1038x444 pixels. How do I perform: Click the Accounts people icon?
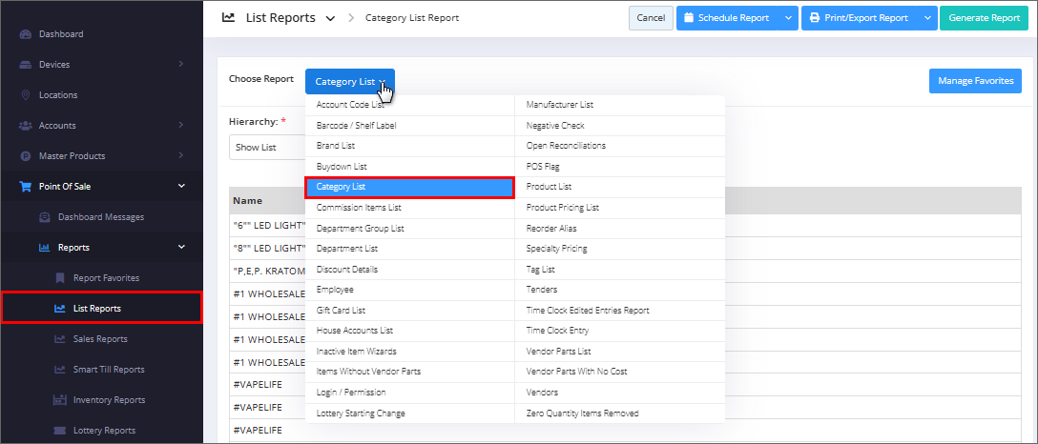(x=25, y=125)
